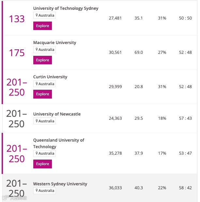Click Australia location tag under Curtin University

[45, 84]
